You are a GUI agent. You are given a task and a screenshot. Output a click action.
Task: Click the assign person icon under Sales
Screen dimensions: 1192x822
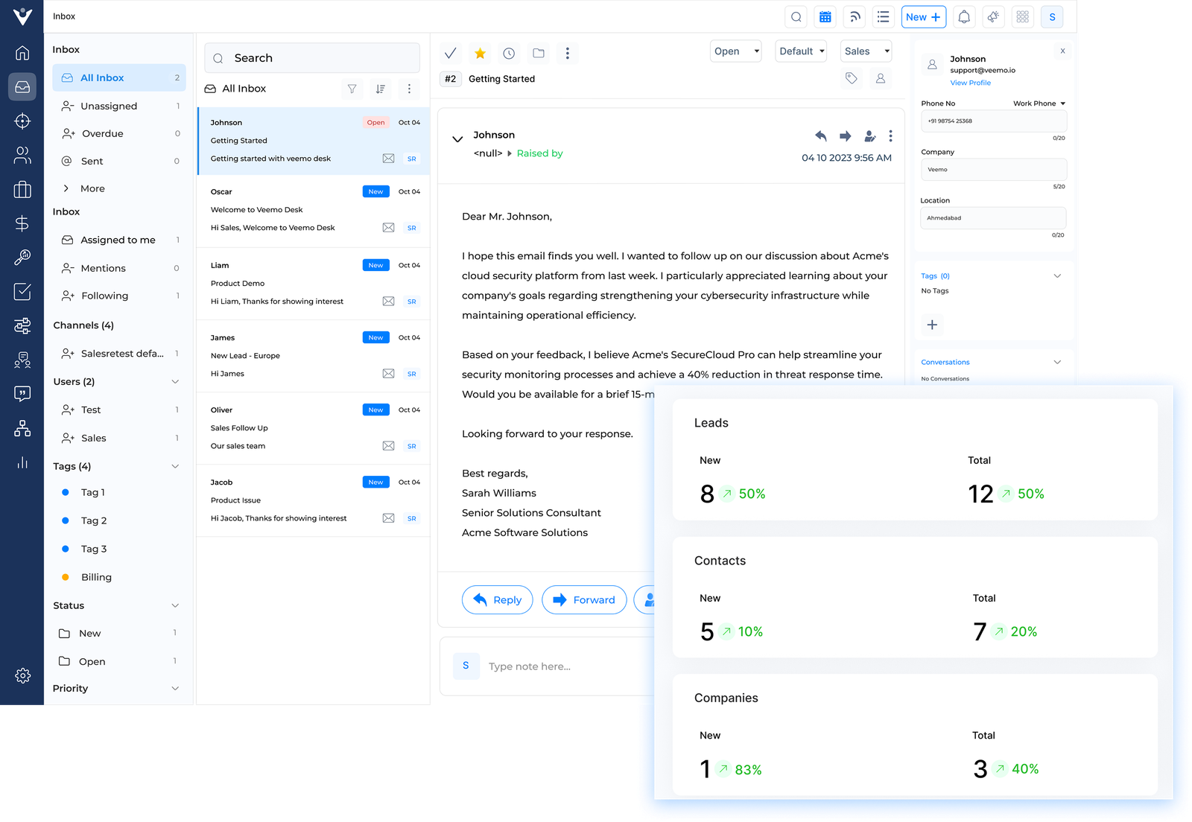pyautogui.click(x=881, y=78)
